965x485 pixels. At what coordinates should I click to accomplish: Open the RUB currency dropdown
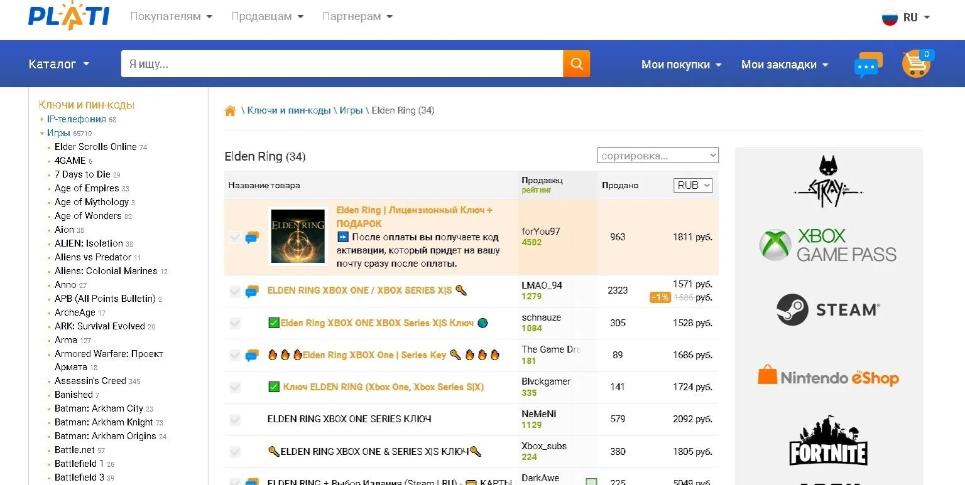(693, 185)
